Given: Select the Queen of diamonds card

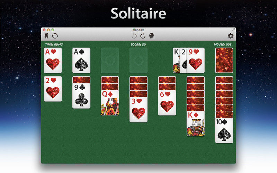Looking at the screenshot, I should tap(110, 103).
